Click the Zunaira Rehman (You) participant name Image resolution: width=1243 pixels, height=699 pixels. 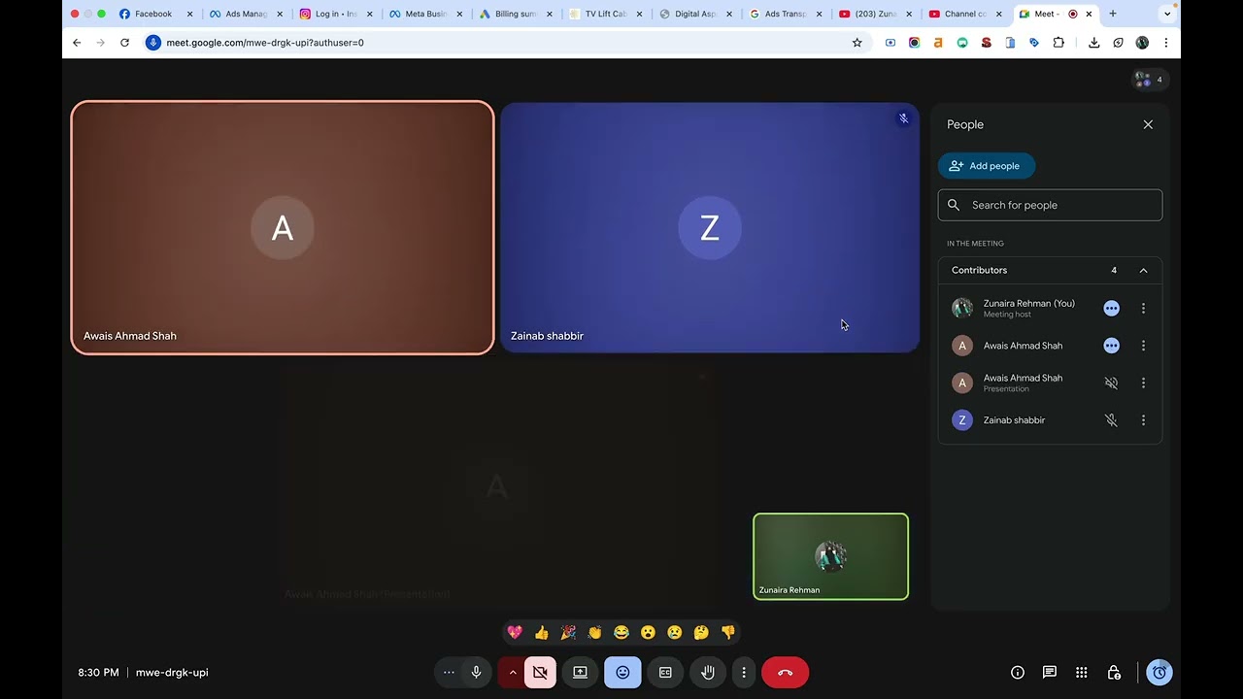pos(1029,303)
